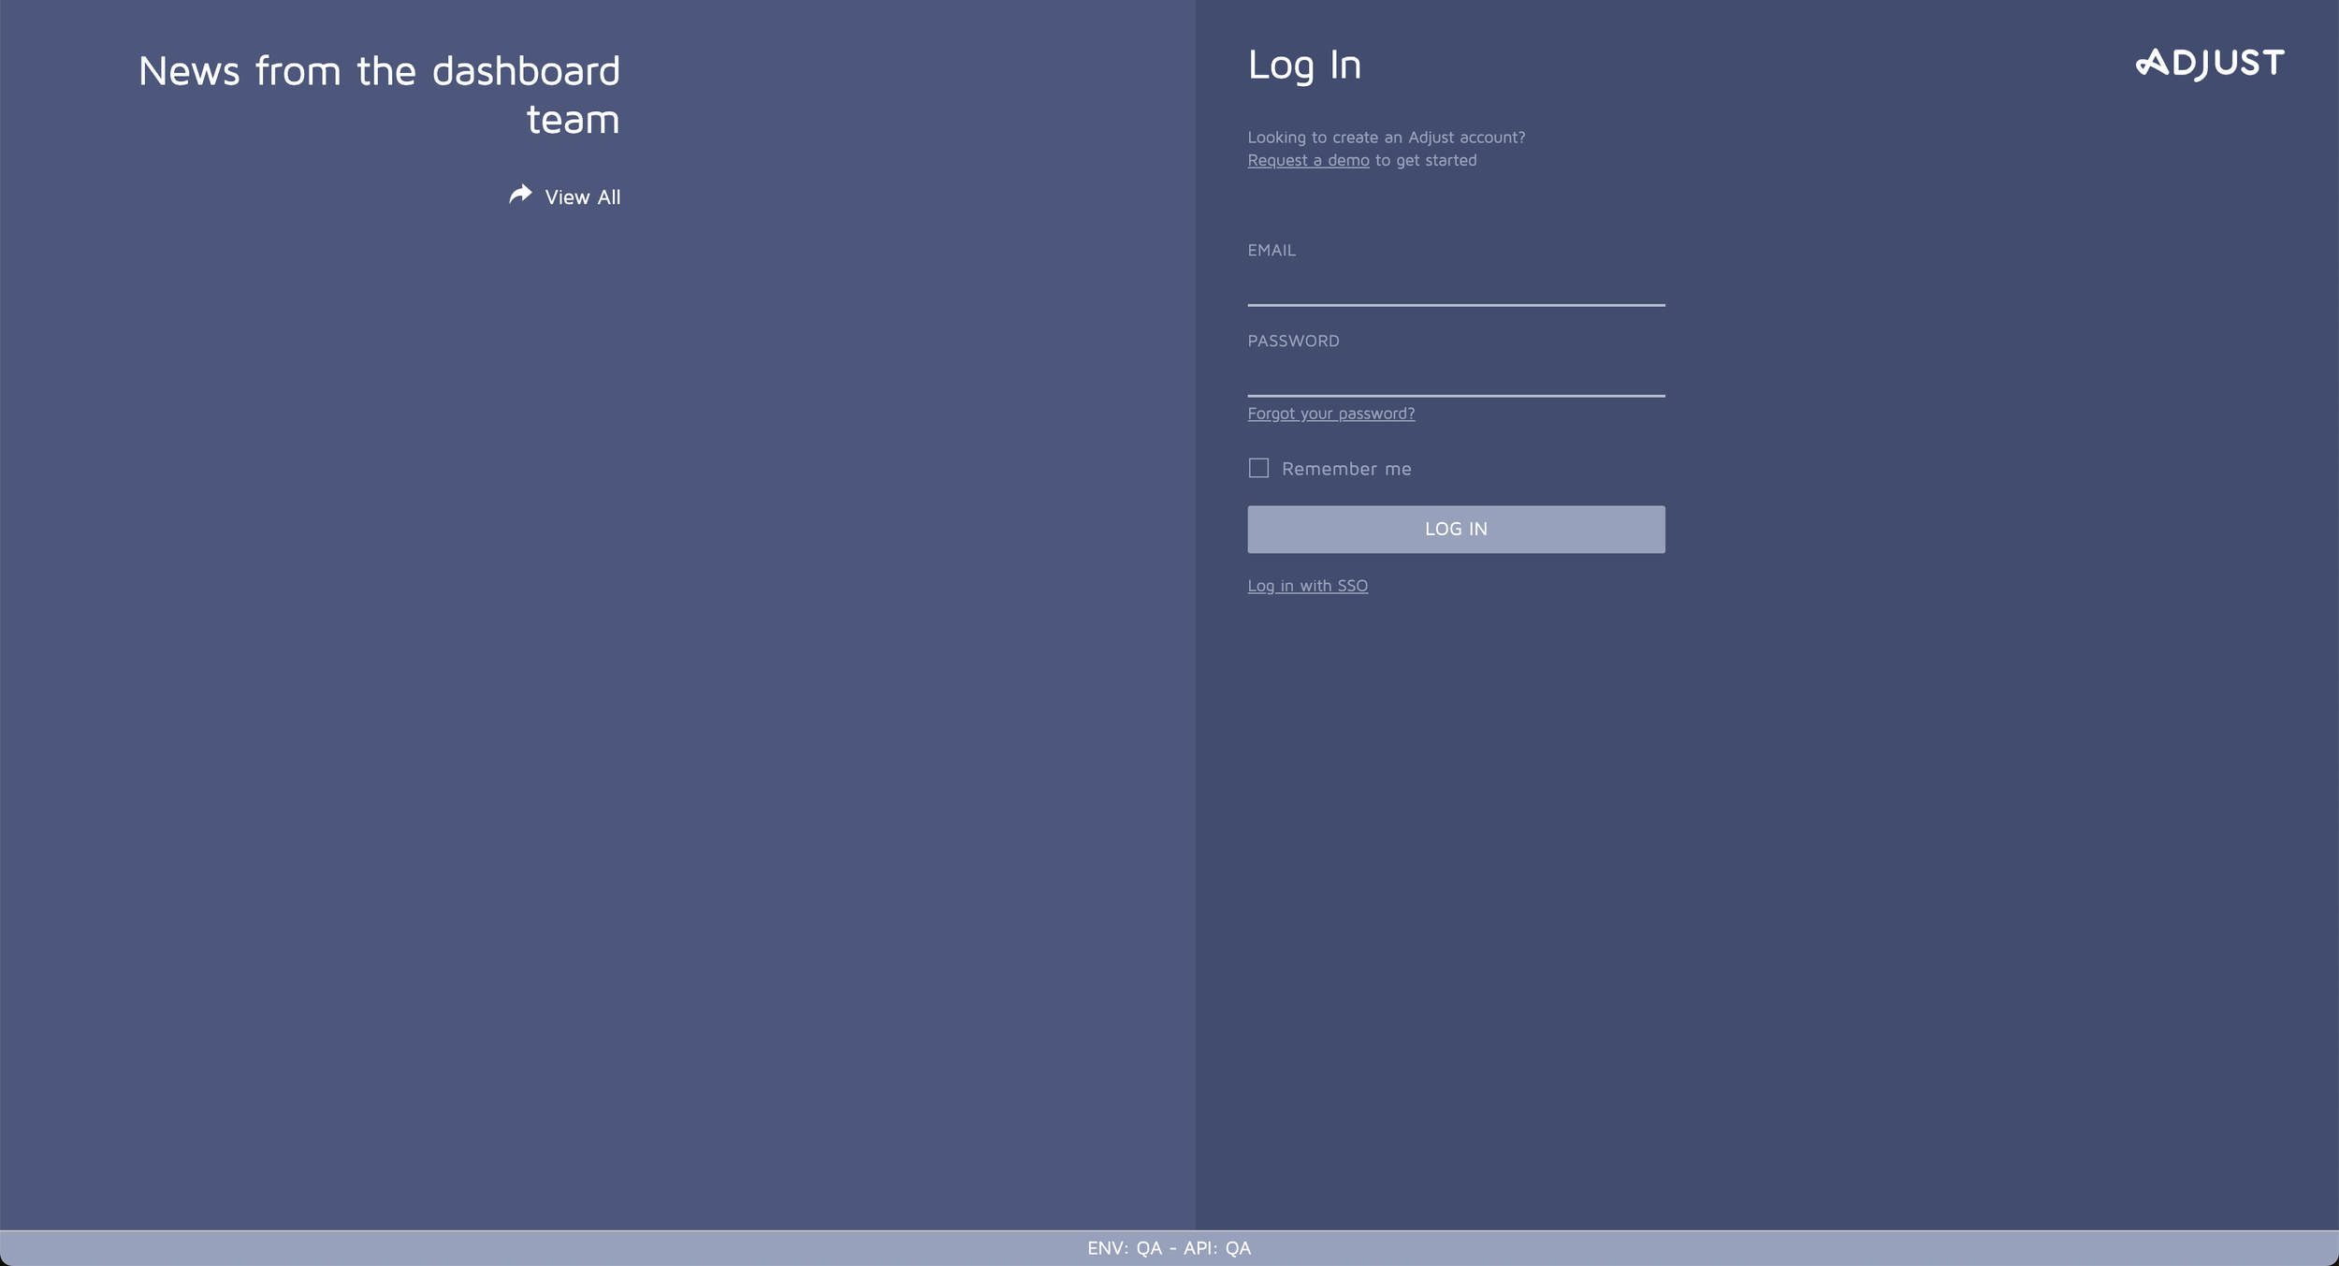Click the API: QA text in footer
The height and width of the screenshot is (1266, 2339).
(1215, 1247)
